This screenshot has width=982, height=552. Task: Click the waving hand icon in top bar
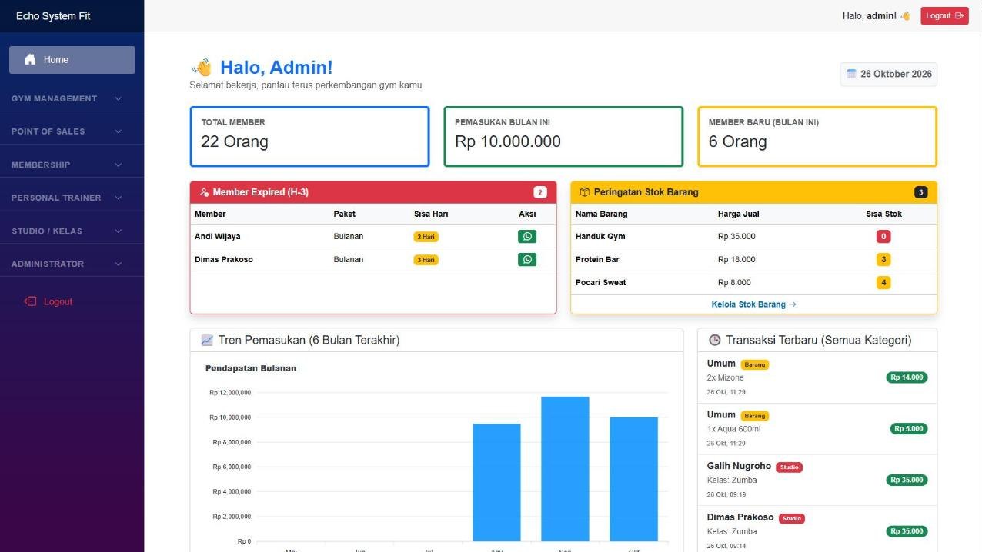905,15
